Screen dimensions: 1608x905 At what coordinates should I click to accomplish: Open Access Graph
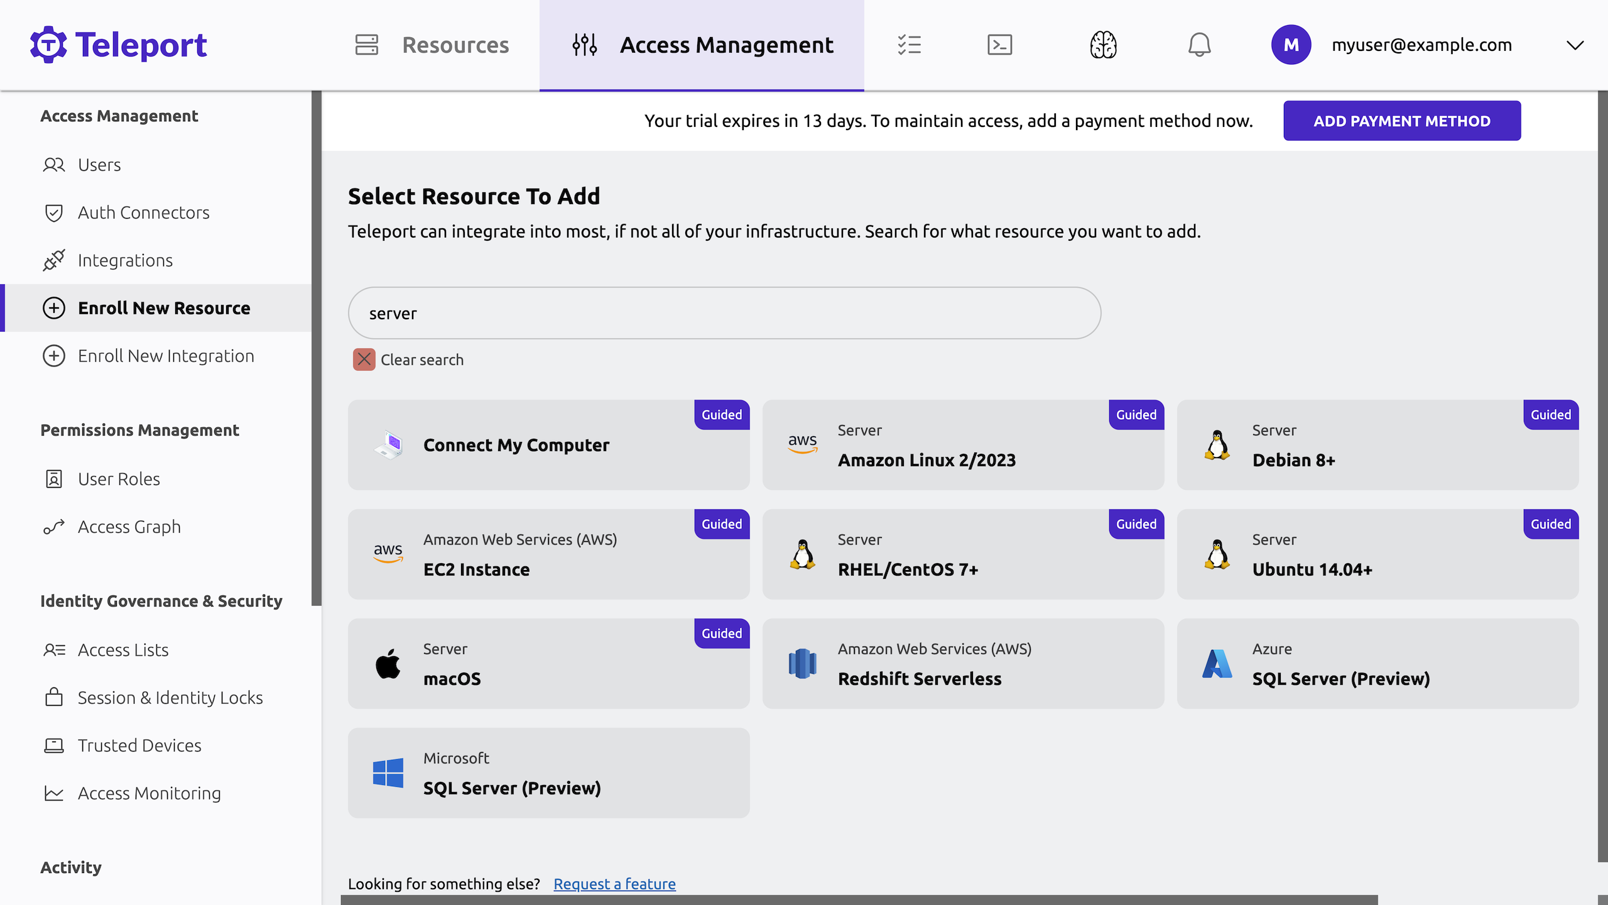pyautogui.click(x=129, y=527)
